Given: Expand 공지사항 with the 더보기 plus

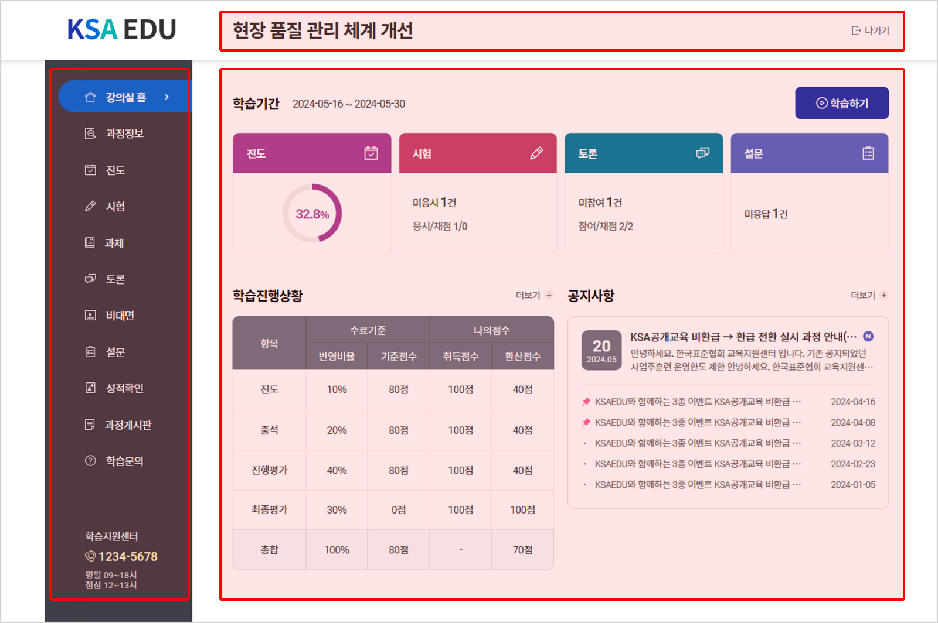Looking at the screenshot, I should (x=869, y=295).
